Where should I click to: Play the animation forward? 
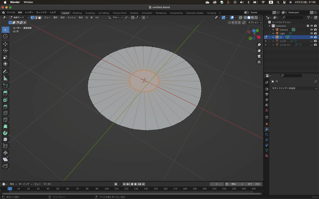pos(136,184)
